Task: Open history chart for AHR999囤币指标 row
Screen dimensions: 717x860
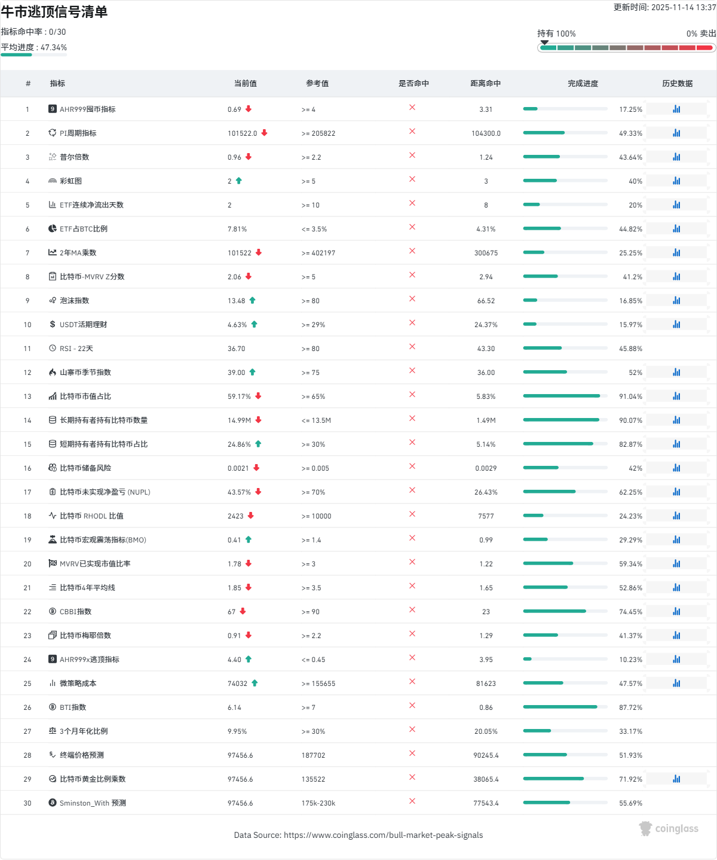Action: pos(676,109)
